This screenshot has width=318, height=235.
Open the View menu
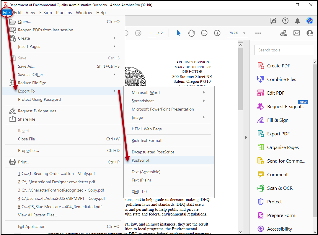[30, 13]
